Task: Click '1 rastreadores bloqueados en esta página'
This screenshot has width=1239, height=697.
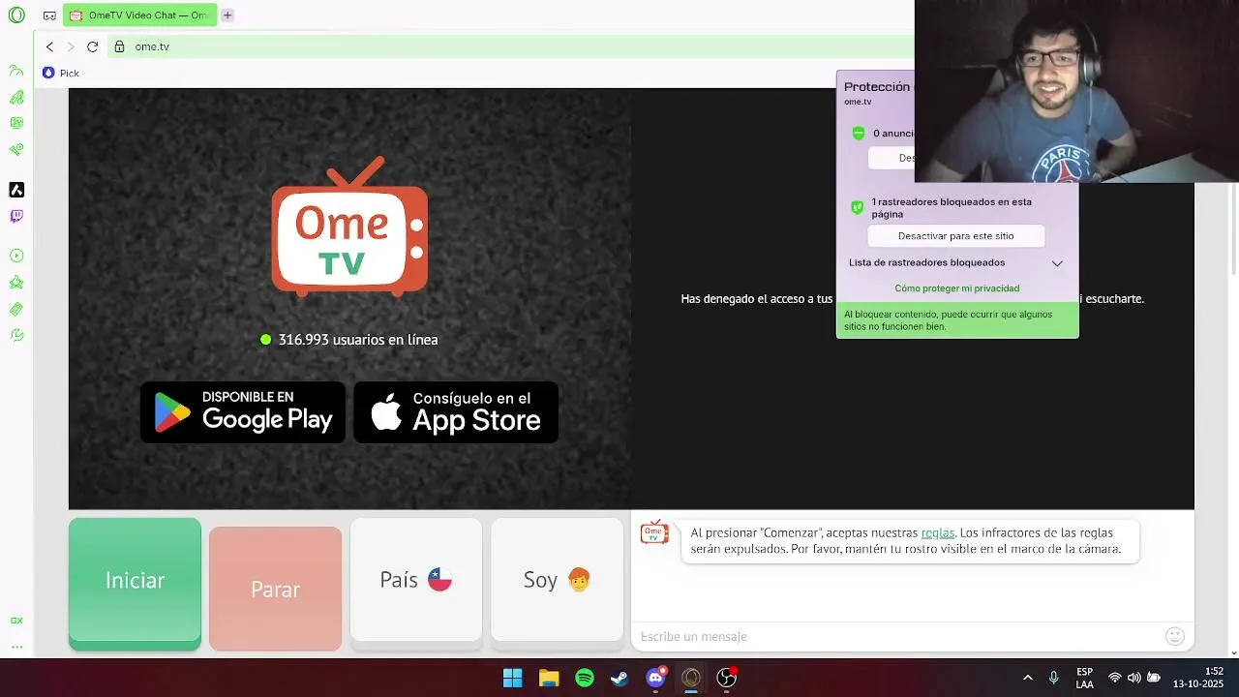Action: (x=952, y=208)
